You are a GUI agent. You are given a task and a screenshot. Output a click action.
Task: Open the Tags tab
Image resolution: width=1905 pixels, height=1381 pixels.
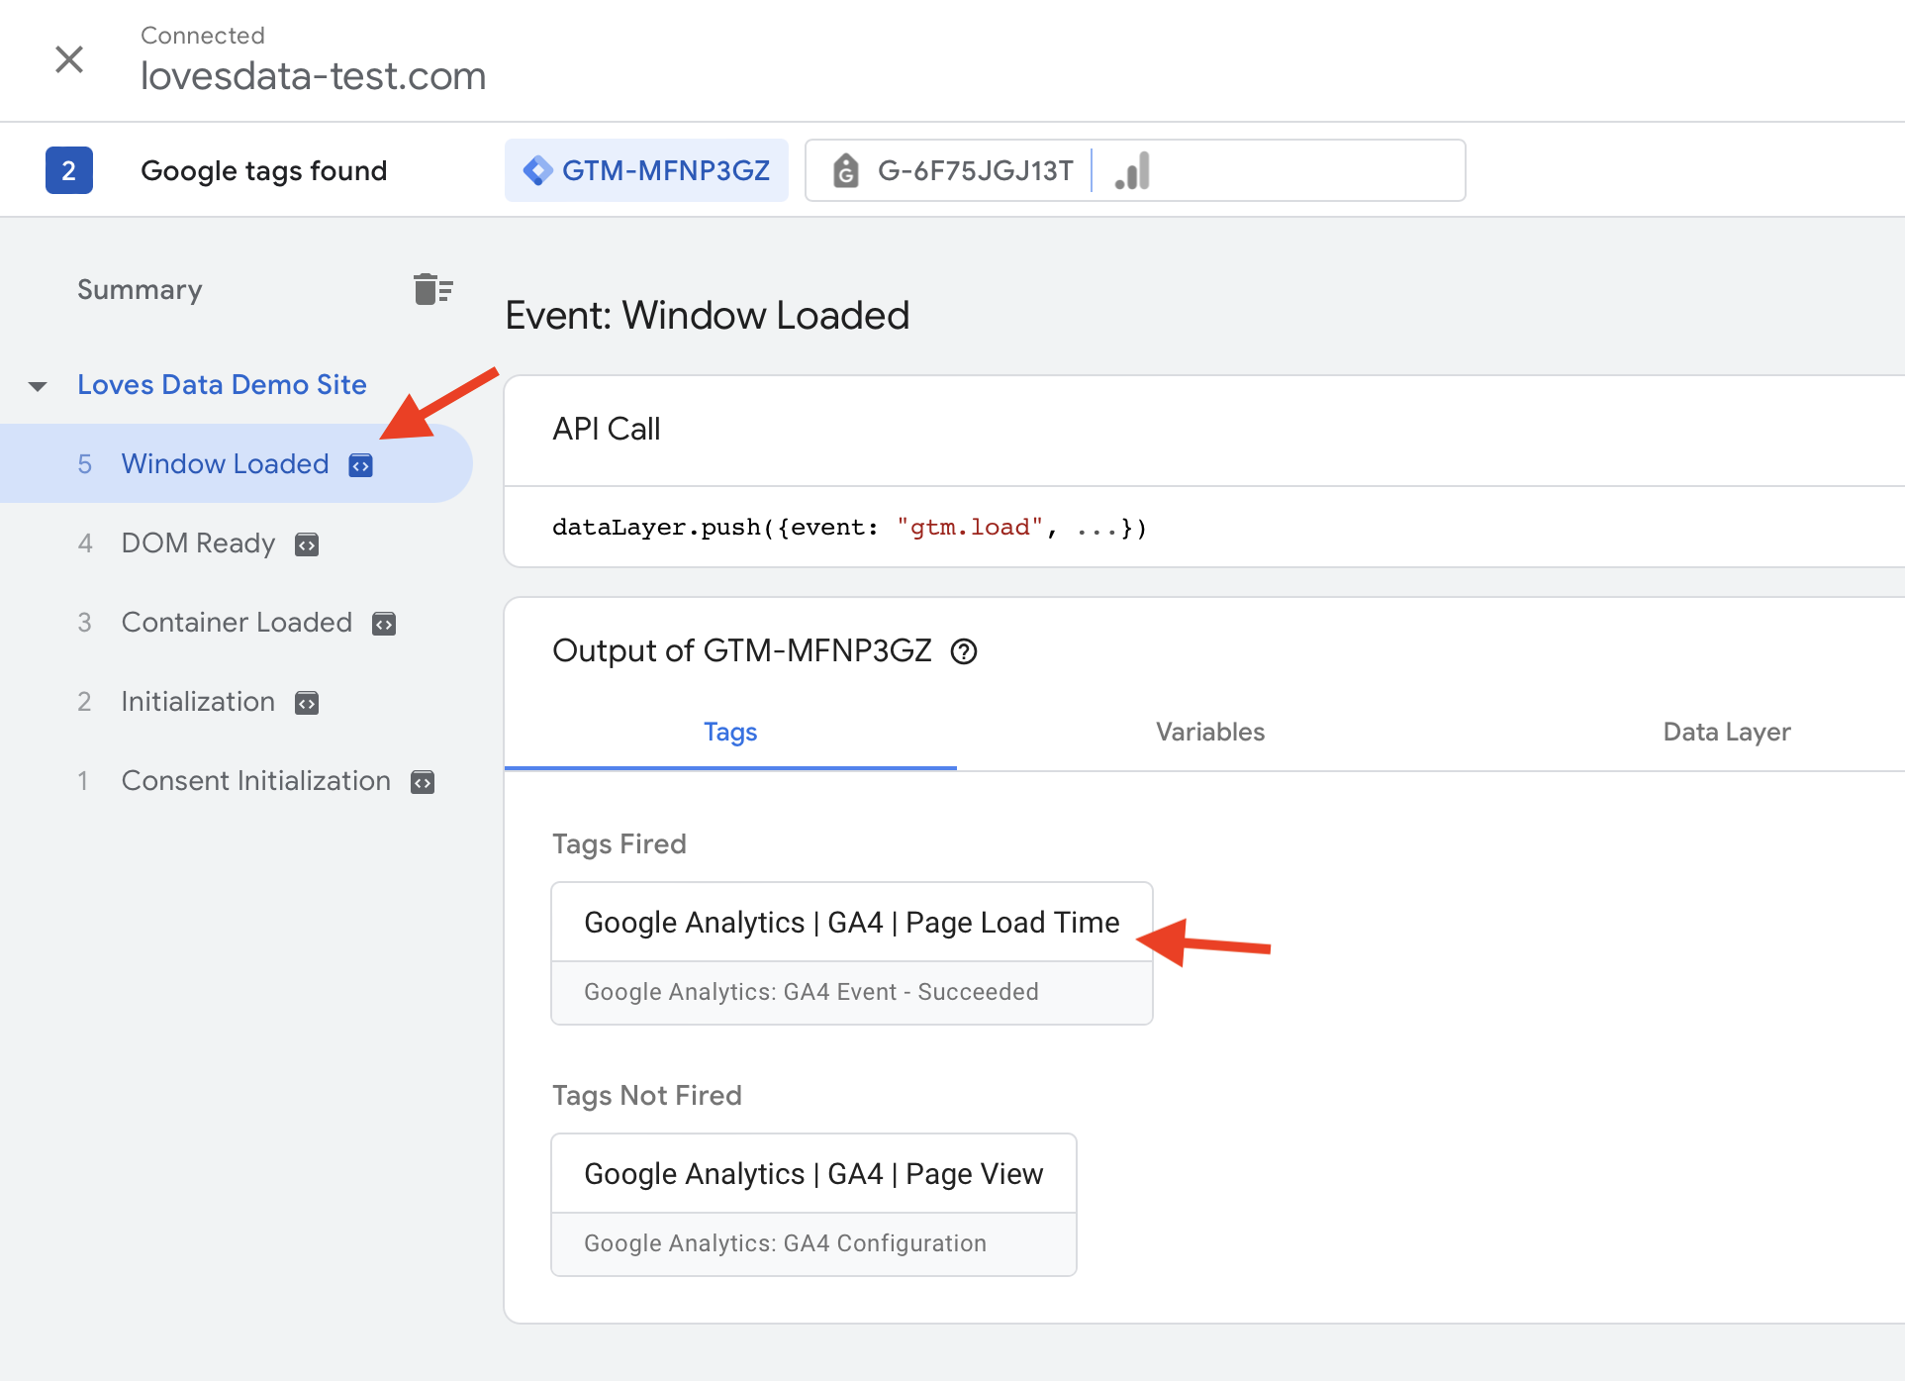coord(729,732)
